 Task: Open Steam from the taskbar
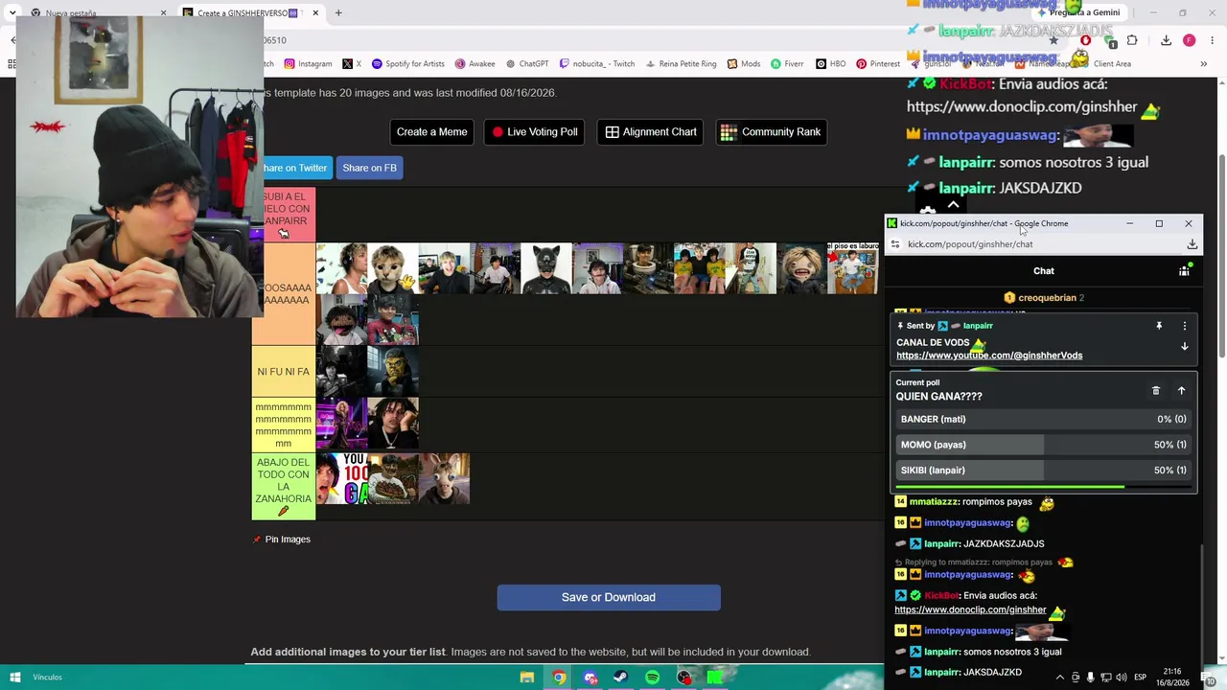point(621,678)
